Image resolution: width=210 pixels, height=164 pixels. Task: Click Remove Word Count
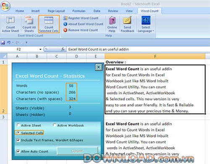pos(81,30)
